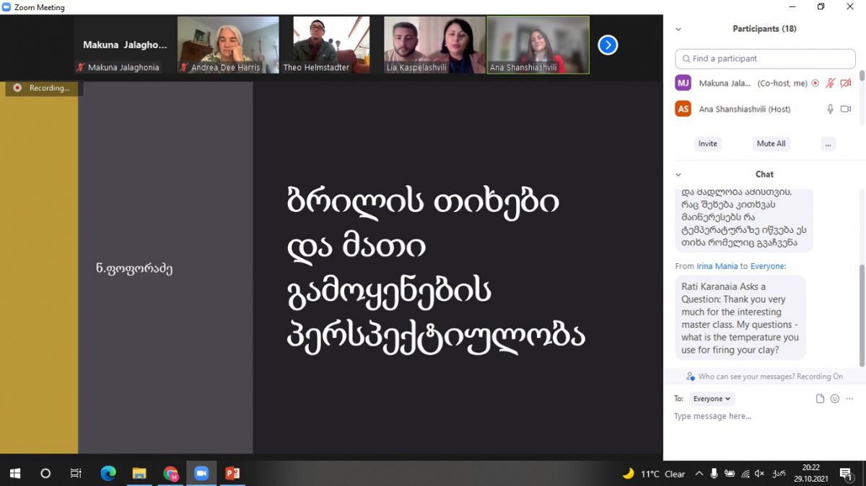Open the chat more options ellipsis
This screenshot has width=866, height=486.
(x=849, y=399)
